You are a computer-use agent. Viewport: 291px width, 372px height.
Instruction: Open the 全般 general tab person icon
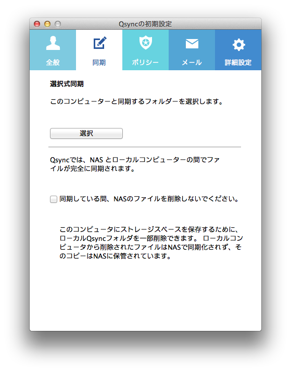53,43
